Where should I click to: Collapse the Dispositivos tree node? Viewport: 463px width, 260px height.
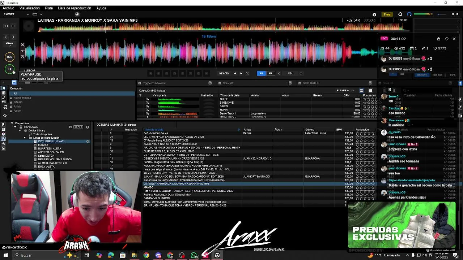(12, 123)
